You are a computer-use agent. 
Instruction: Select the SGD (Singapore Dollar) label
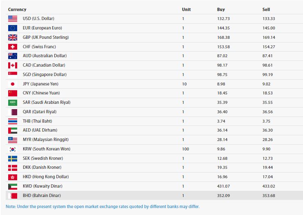pyautogui.click(x=45, y=74)
